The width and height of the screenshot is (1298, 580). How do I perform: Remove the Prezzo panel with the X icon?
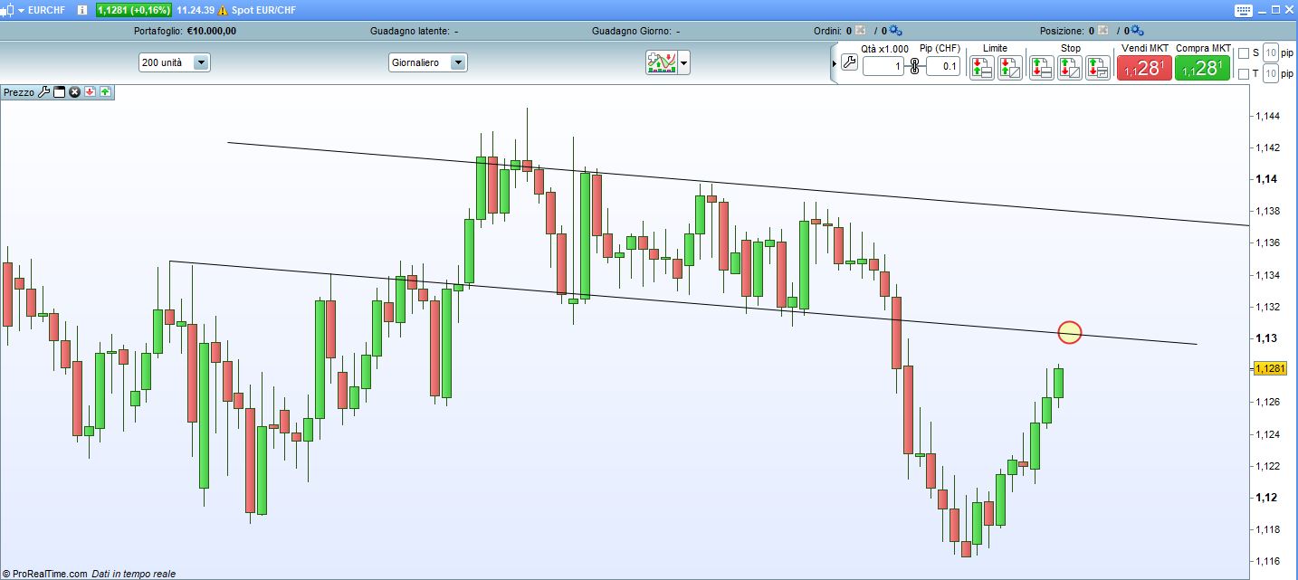coord(74,92)
